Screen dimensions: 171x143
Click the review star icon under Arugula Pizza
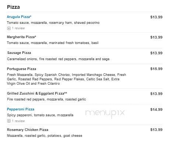click(x=9, y=28)
